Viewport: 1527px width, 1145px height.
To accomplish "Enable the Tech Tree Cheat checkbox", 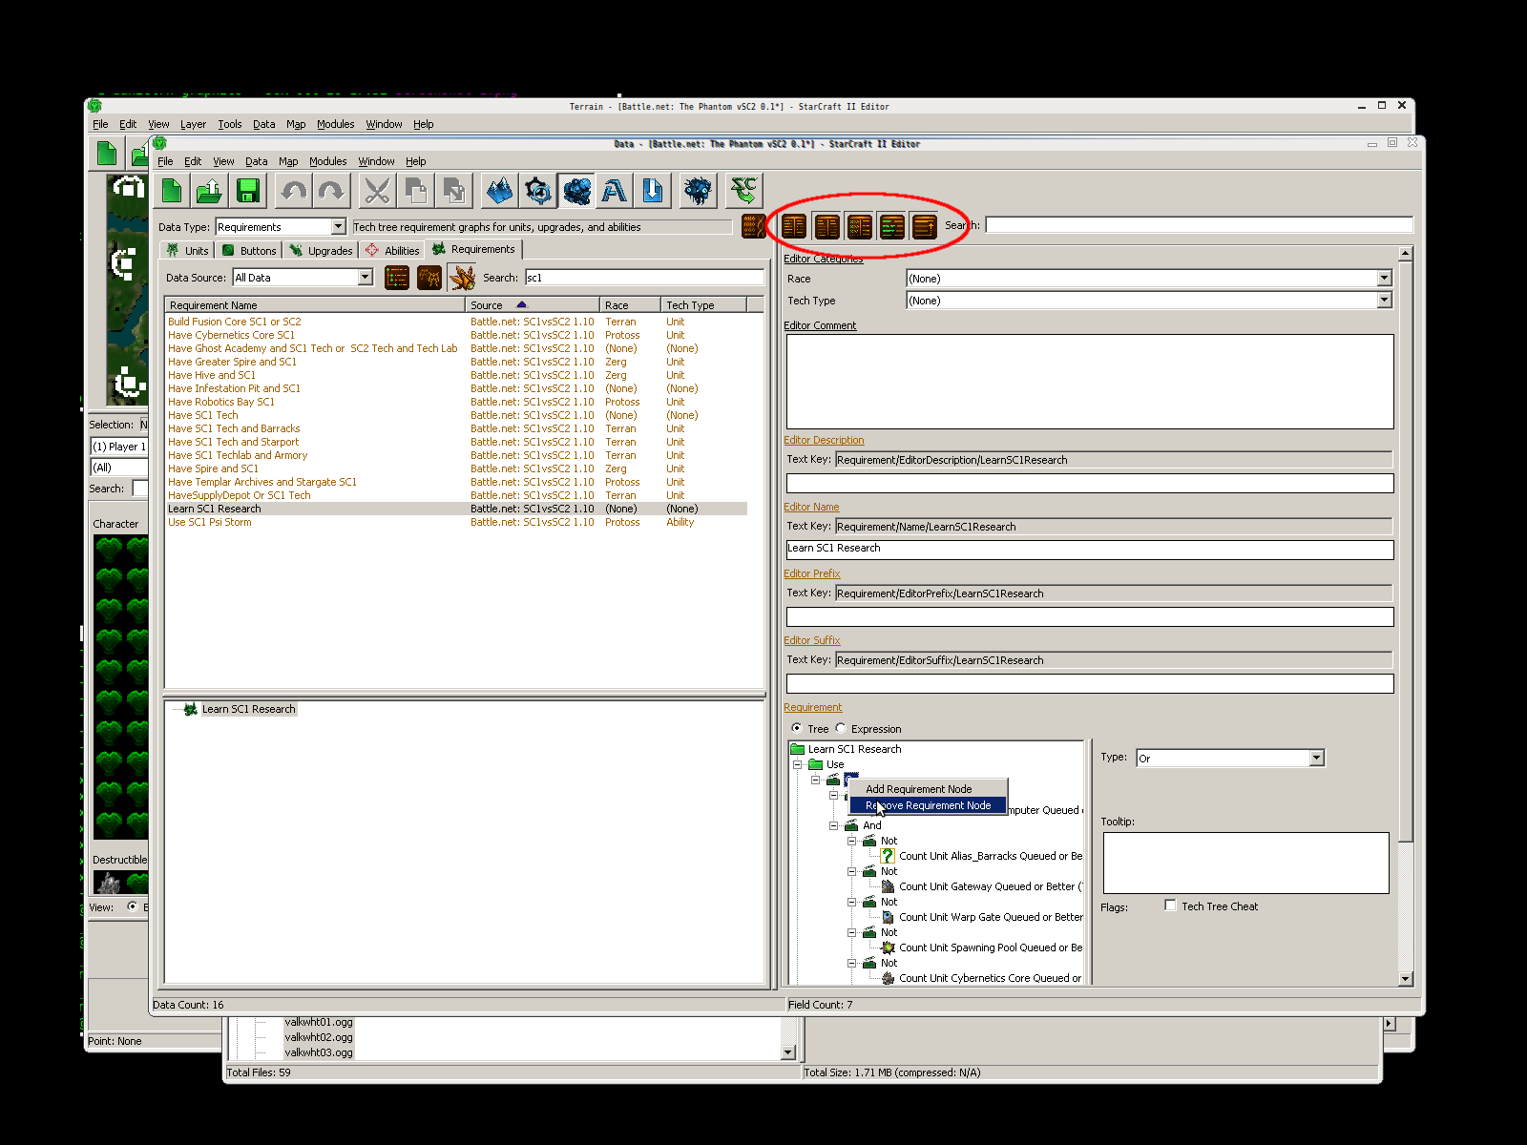I will 1170,906.
